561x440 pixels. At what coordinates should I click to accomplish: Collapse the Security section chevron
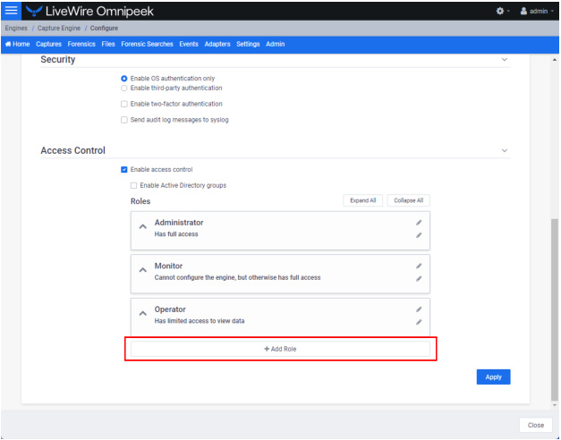504,59
